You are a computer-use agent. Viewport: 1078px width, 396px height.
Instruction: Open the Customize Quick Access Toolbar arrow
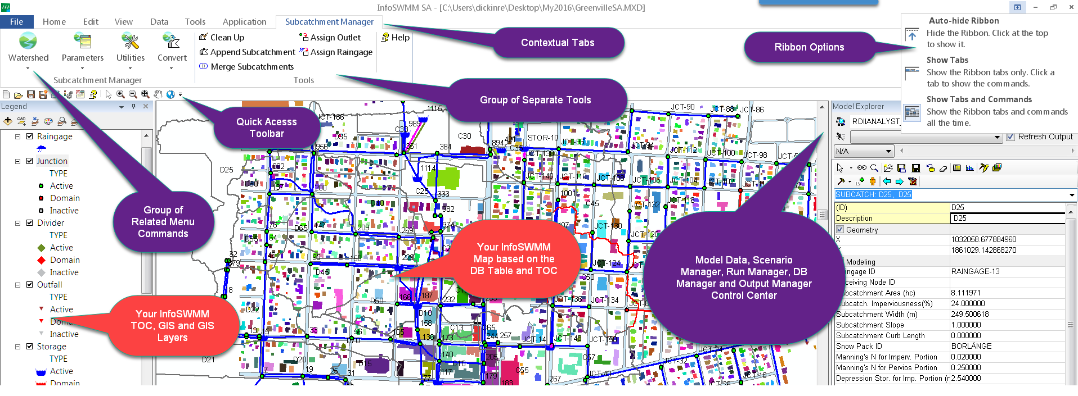[180, 94]
